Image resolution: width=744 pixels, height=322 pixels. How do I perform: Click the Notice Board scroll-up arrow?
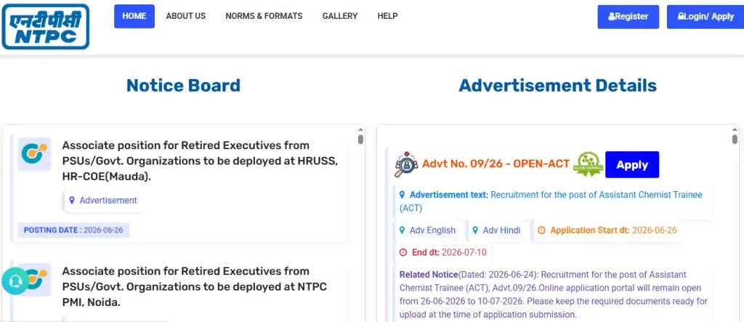coord(360,129)
